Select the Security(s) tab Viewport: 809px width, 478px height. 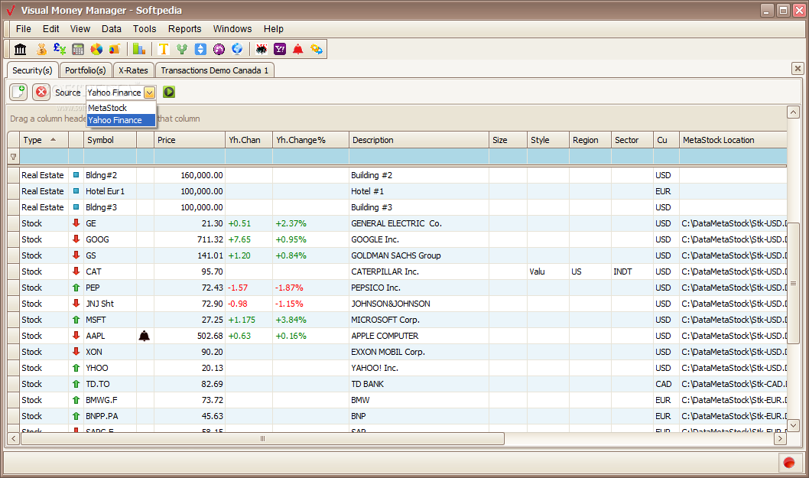pos(33,70)
